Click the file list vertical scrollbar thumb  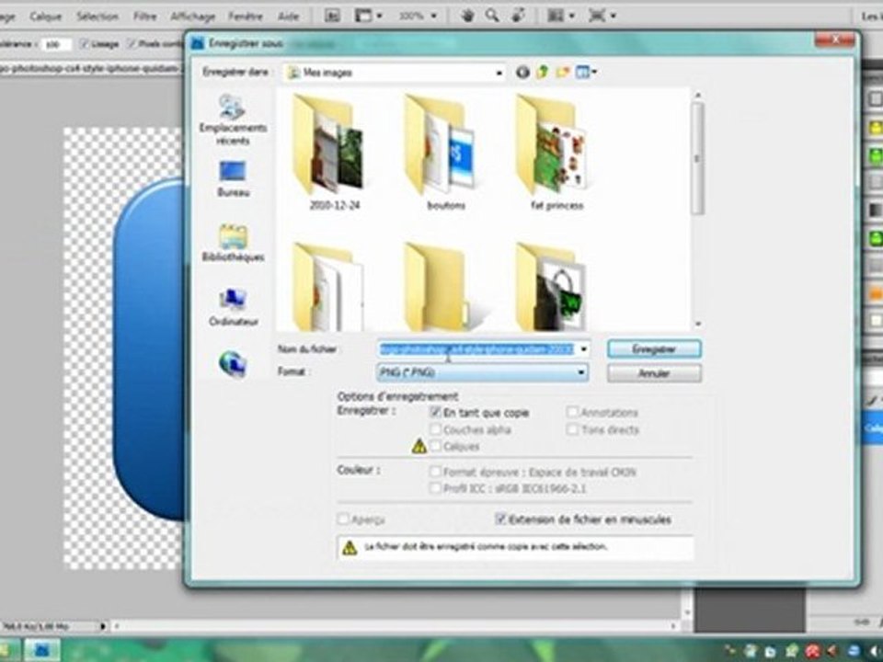[697, 159]
